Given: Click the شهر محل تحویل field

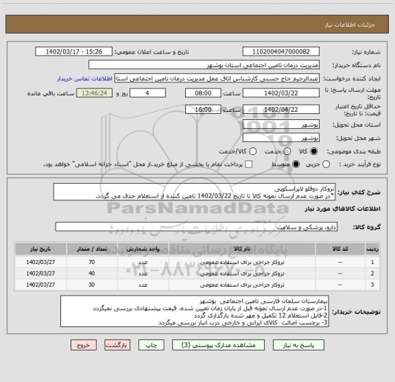Looking at the screenshot, I should coord(281,138).
